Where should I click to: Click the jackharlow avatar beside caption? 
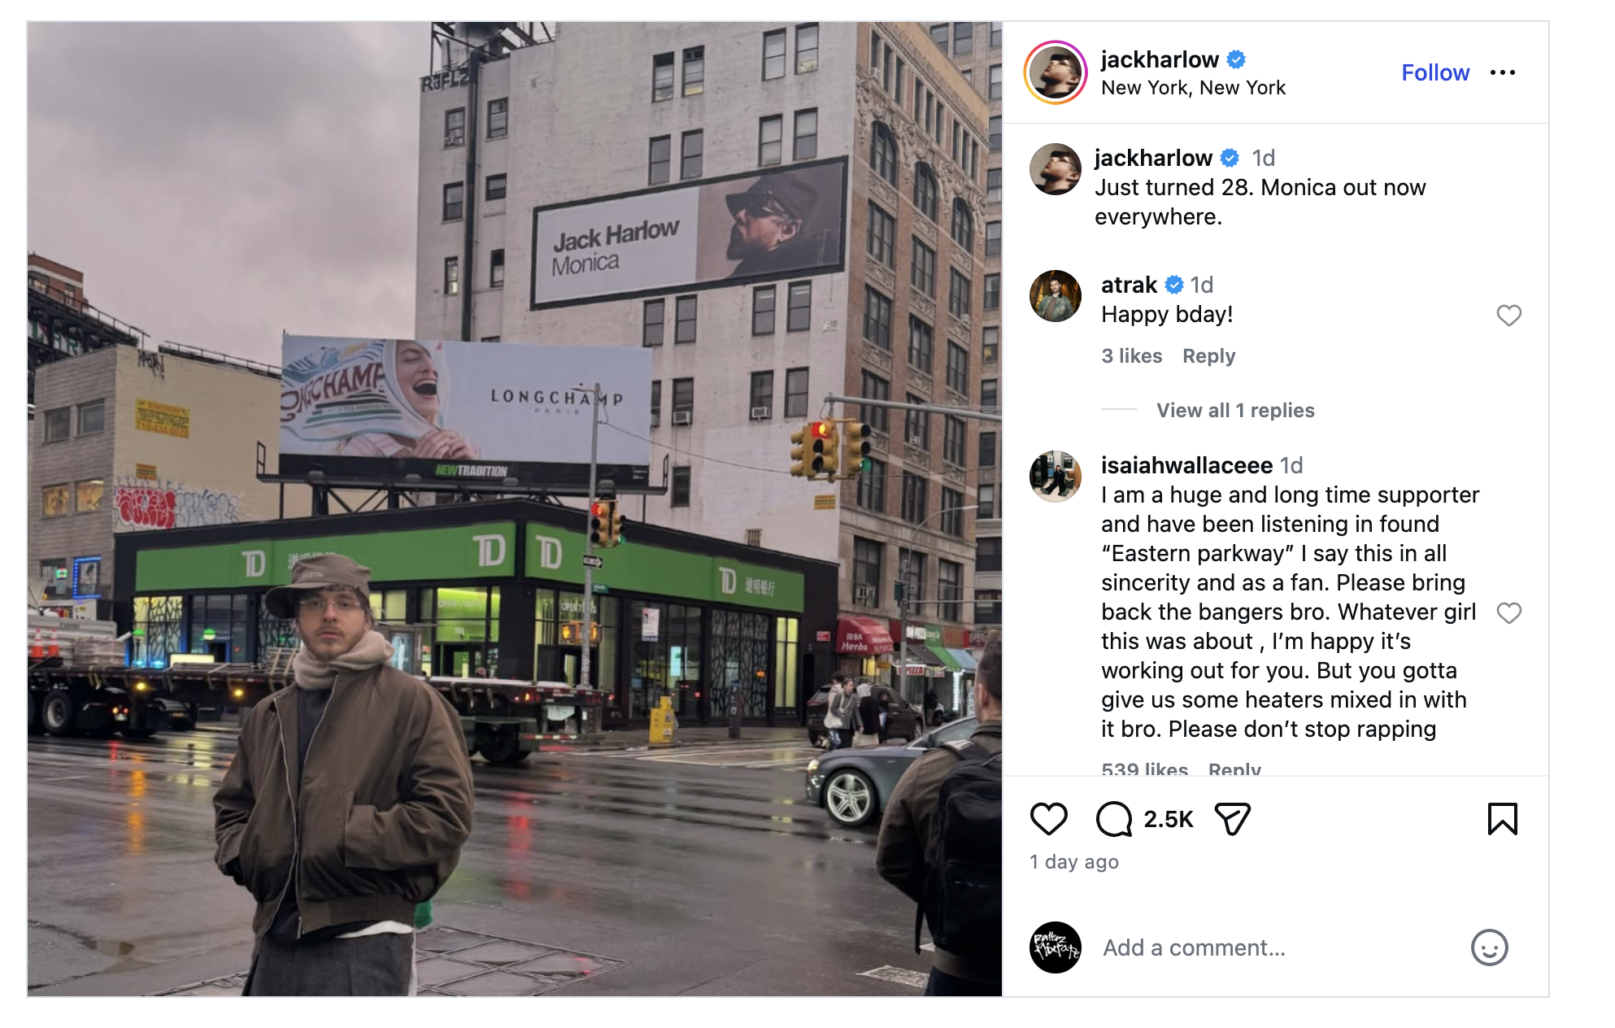pyautogui.click(x=1056, y=169)
